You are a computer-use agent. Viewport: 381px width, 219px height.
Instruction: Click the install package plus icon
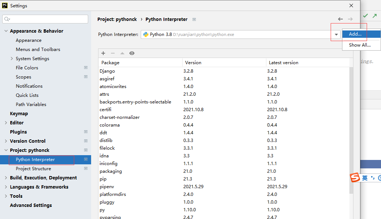point(103,53)
